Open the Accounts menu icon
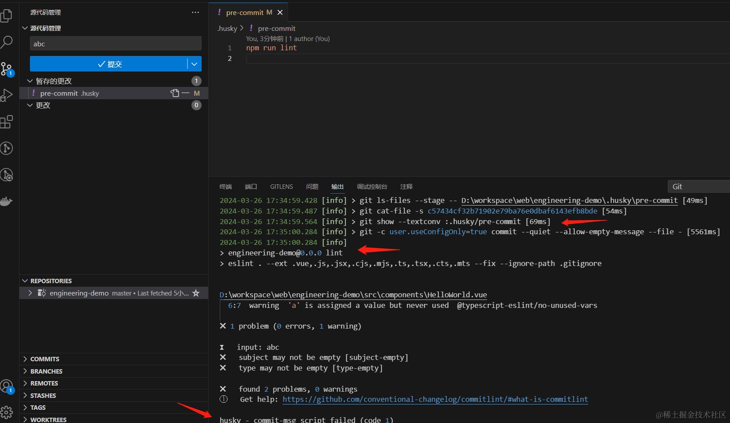This screenshot has width=730, height=423. 7,387
